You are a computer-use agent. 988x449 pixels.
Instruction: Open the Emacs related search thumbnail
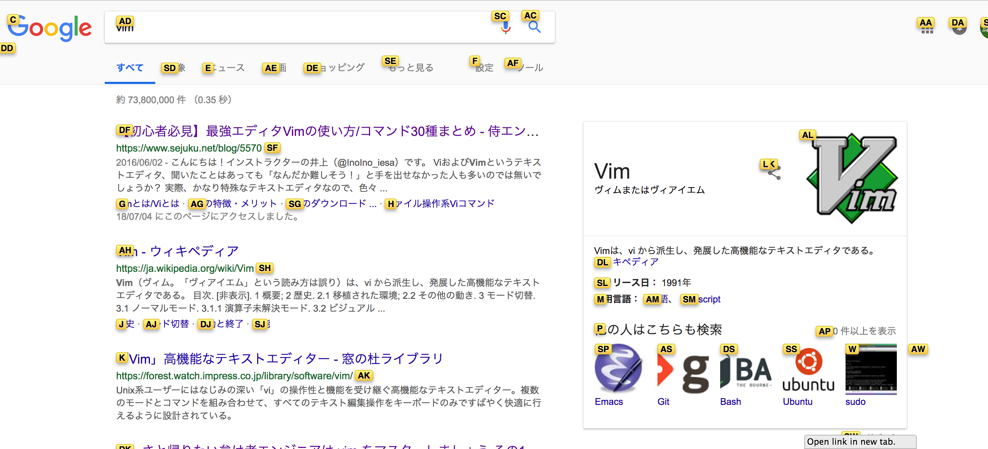click(x=618, y=369)
